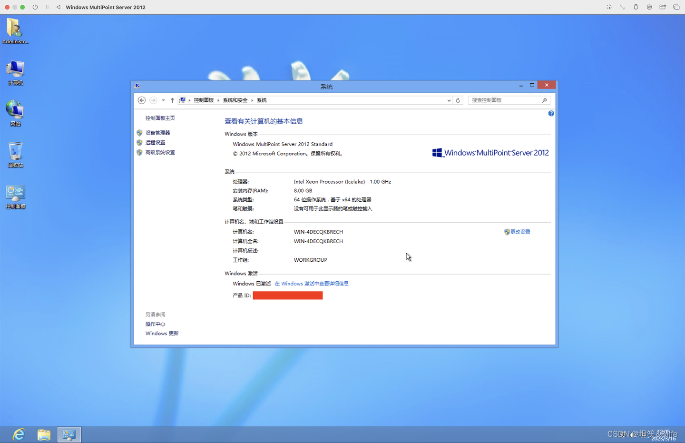Open 远程设置 from the sidebar
The height and width of the screenshot is (443, 685).
[155, 143]
